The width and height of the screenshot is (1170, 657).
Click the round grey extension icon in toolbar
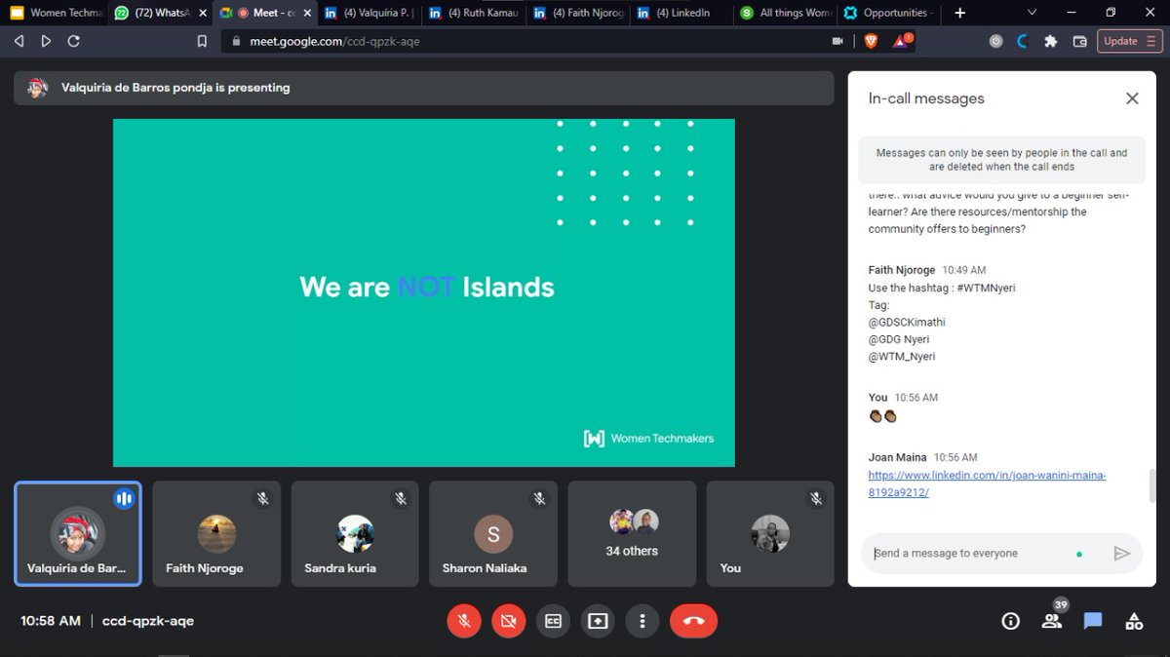[x=995, y=41]
